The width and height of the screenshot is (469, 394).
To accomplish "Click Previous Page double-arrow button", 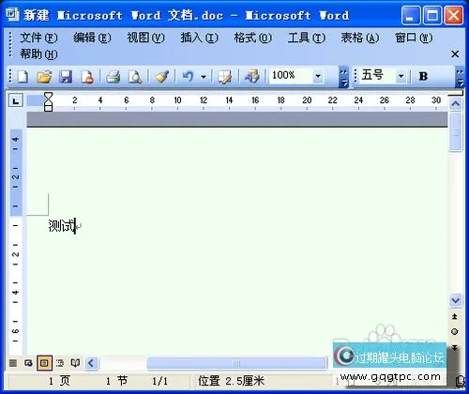I will (455, 317).
